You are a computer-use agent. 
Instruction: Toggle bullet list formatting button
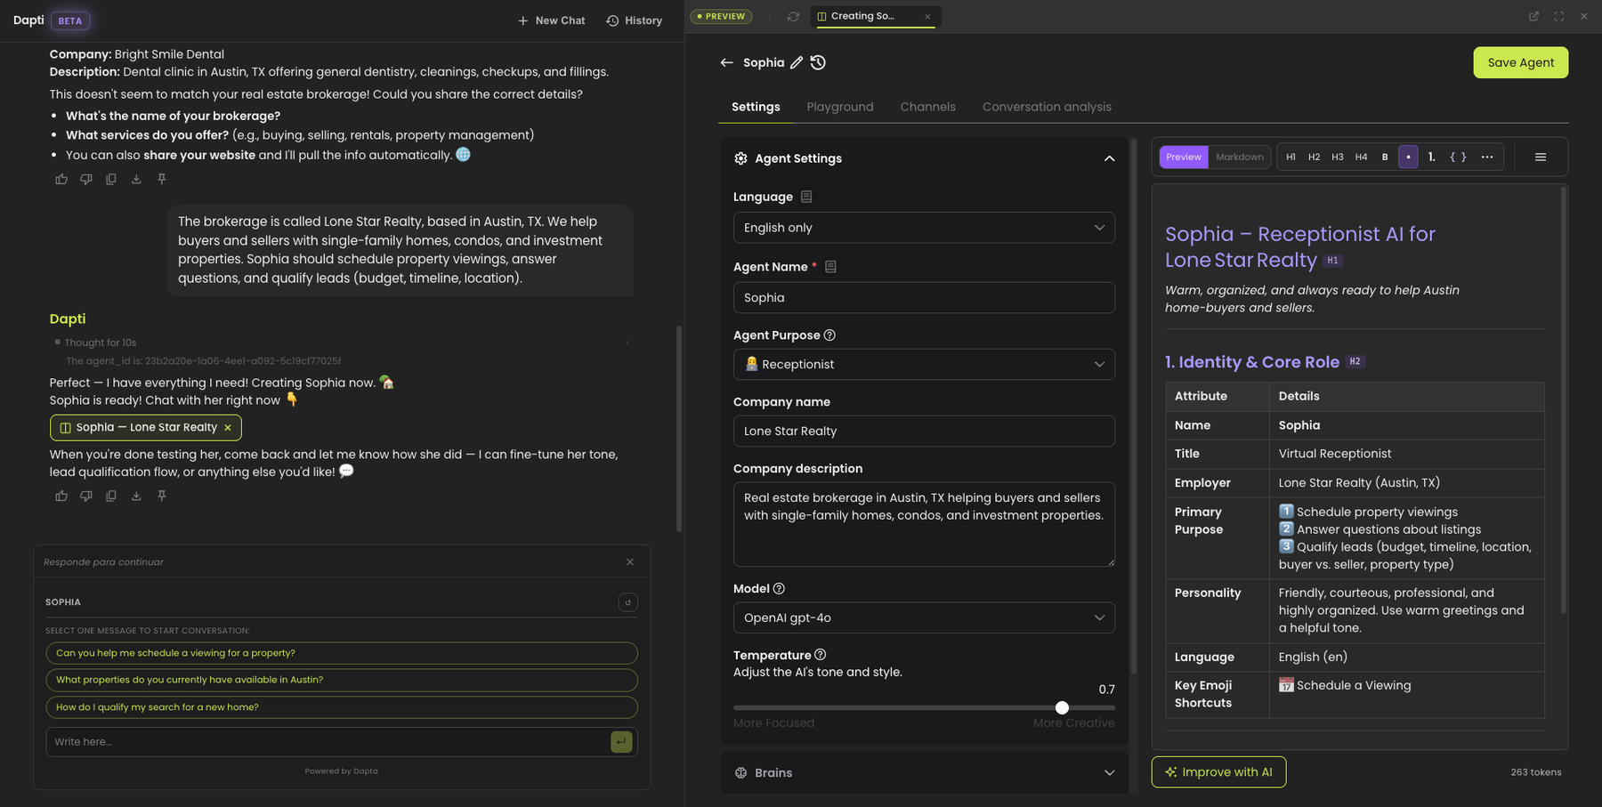1408,157
